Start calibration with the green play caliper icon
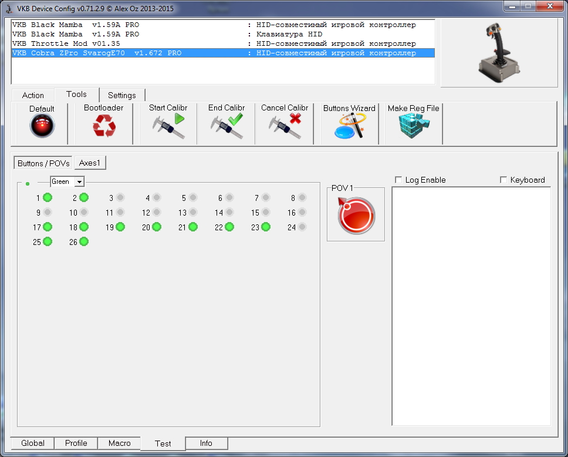Image resolution: width=568 pixels, height=457 pixels. (168, 126)
